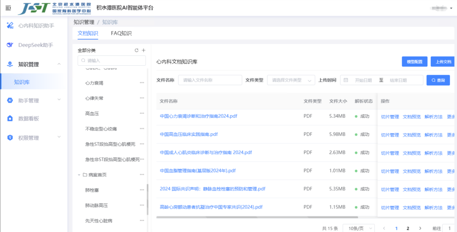457x232 pixels.
Task: Open more options for 病案首页
Action: pyautogui.click(x=142, y=175)
